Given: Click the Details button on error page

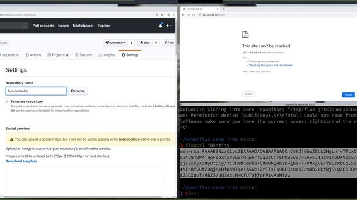Looking at the screenshot, I should 249,94.
